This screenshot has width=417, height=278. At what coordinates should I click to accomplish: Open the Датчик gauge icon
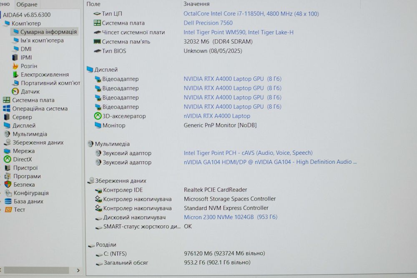(15, 91)
